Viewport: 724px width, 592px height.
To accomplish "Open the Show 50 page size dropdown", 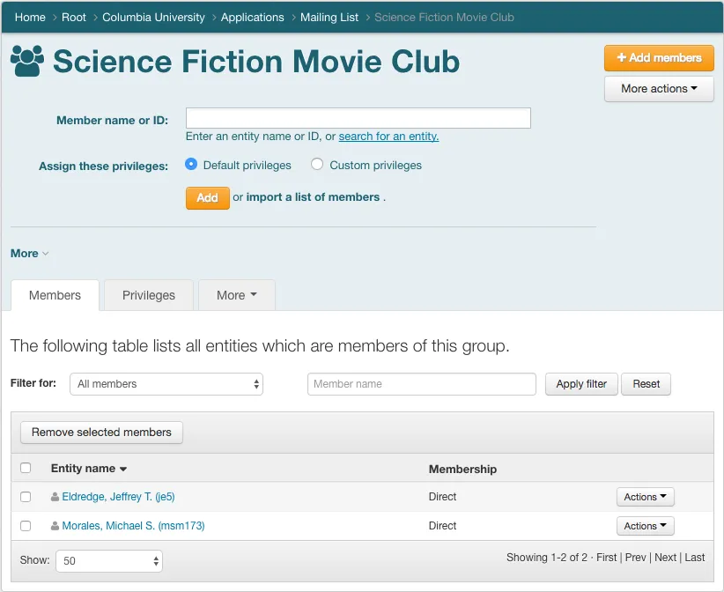I will (109, 561).
